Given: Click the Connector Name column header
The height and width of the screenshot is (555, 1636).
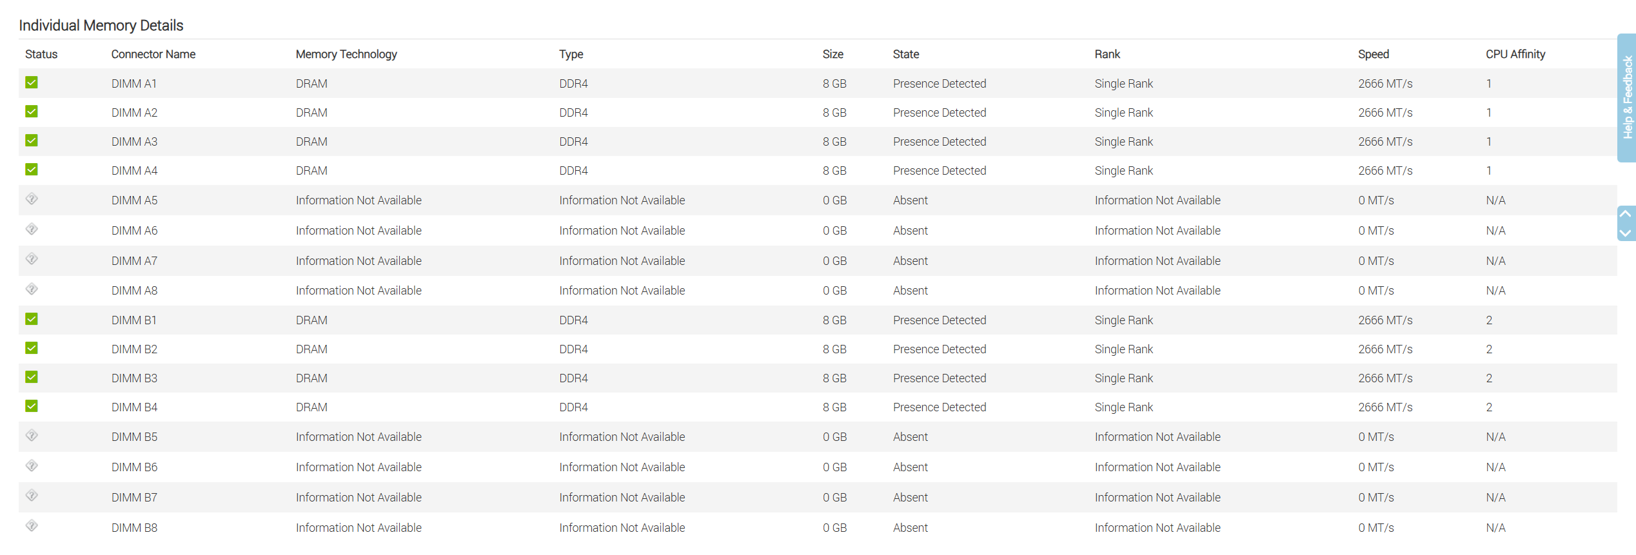Looking at the screenshot, I should click(153, 54).
